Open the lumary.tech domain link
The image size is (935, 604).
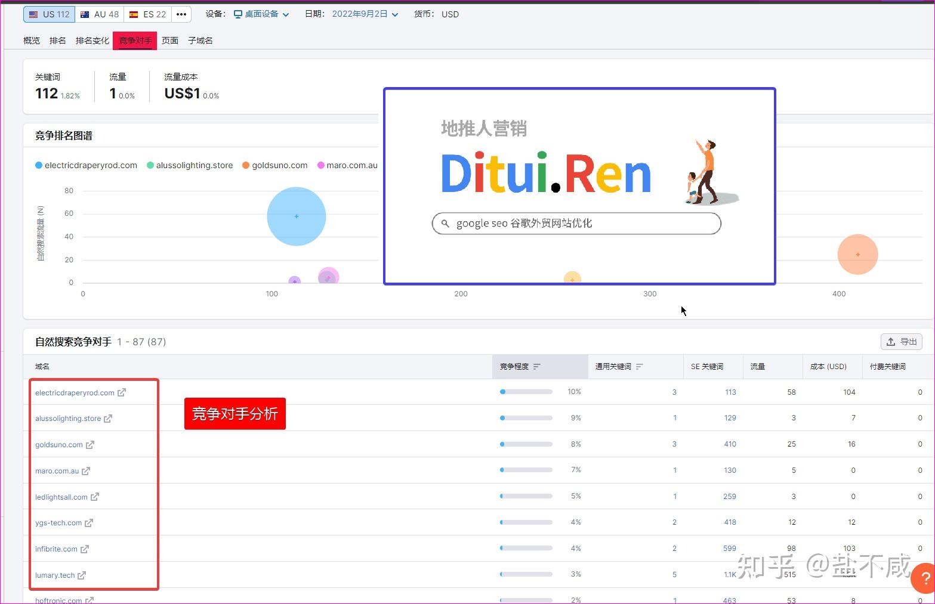tap(55, 575)
